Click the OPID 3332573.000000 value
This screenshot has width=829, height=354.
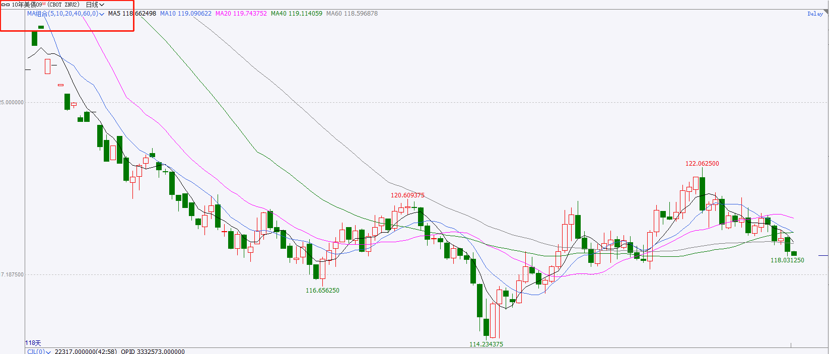click(153, 351)
